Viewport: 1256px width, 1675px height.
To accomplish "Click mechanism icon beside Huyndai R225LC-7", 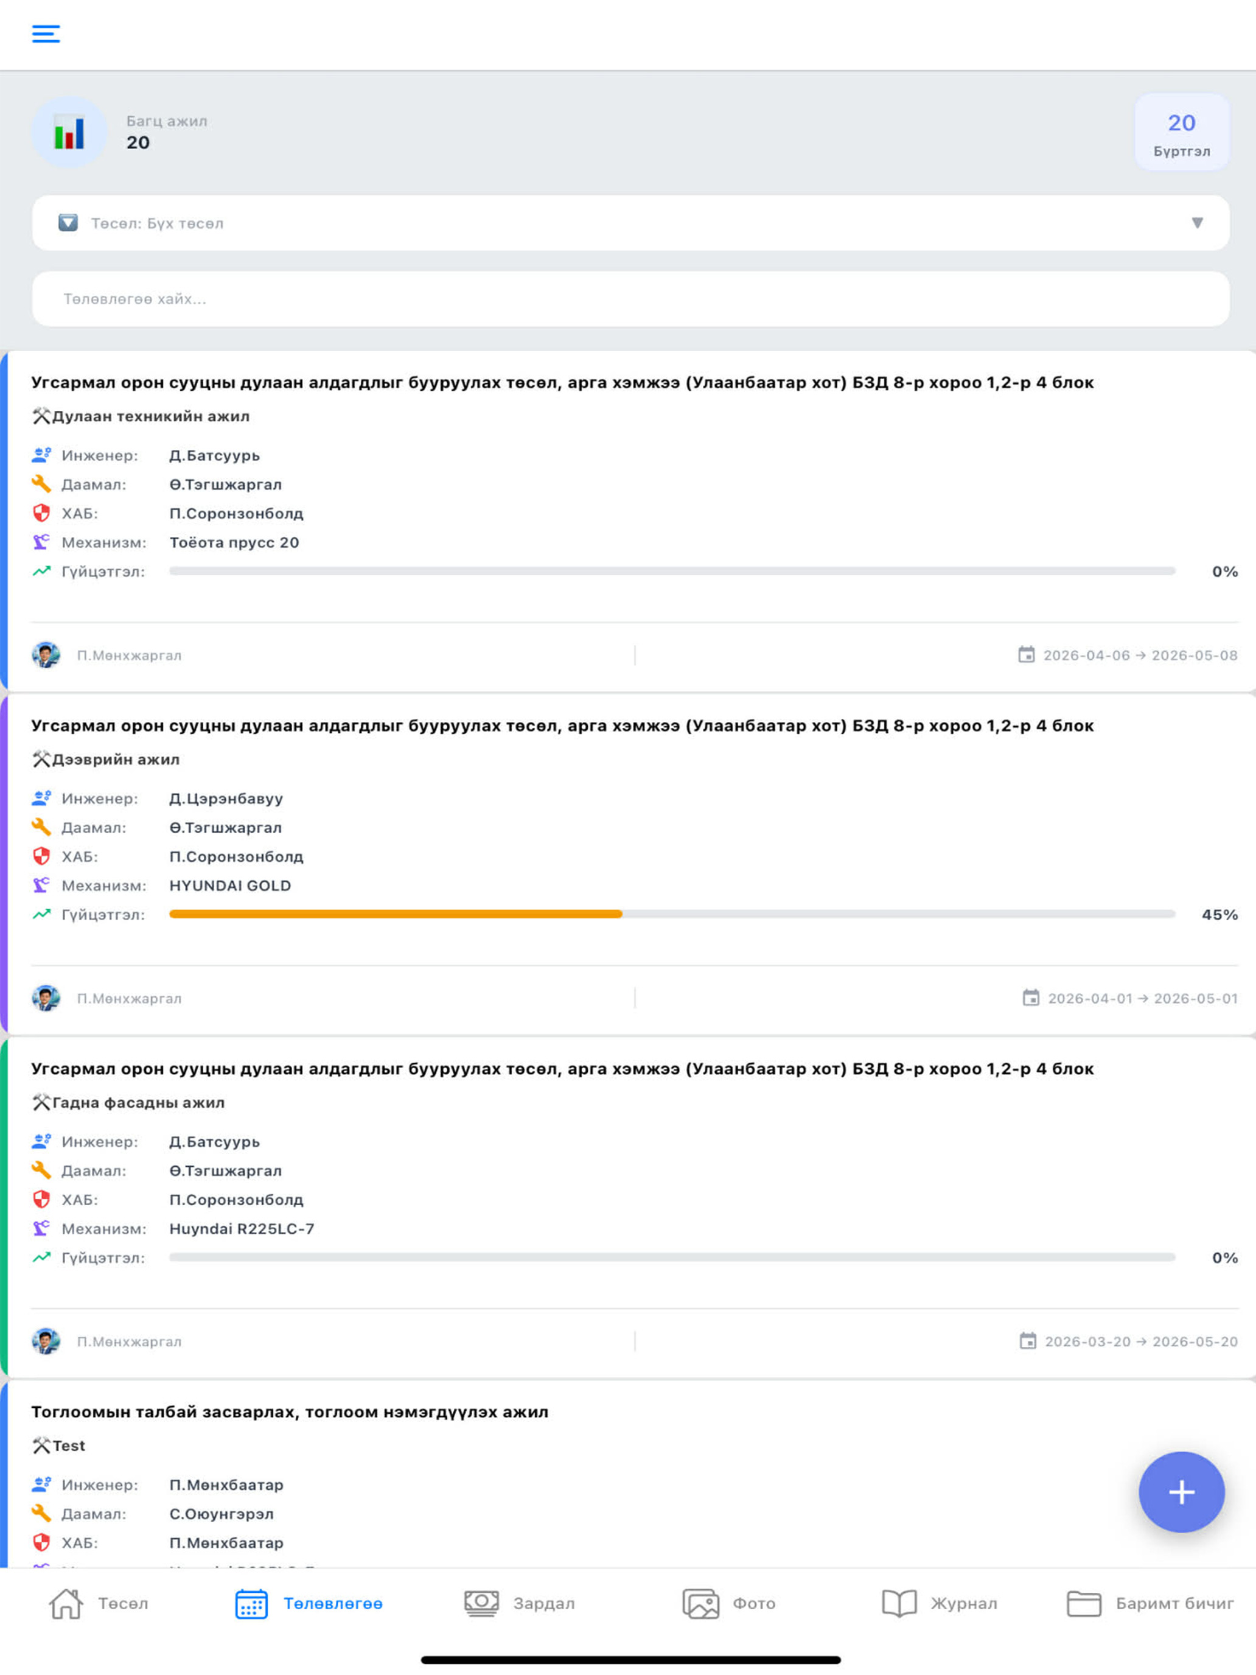I will pyautogui.click(x=41, y=1228).
